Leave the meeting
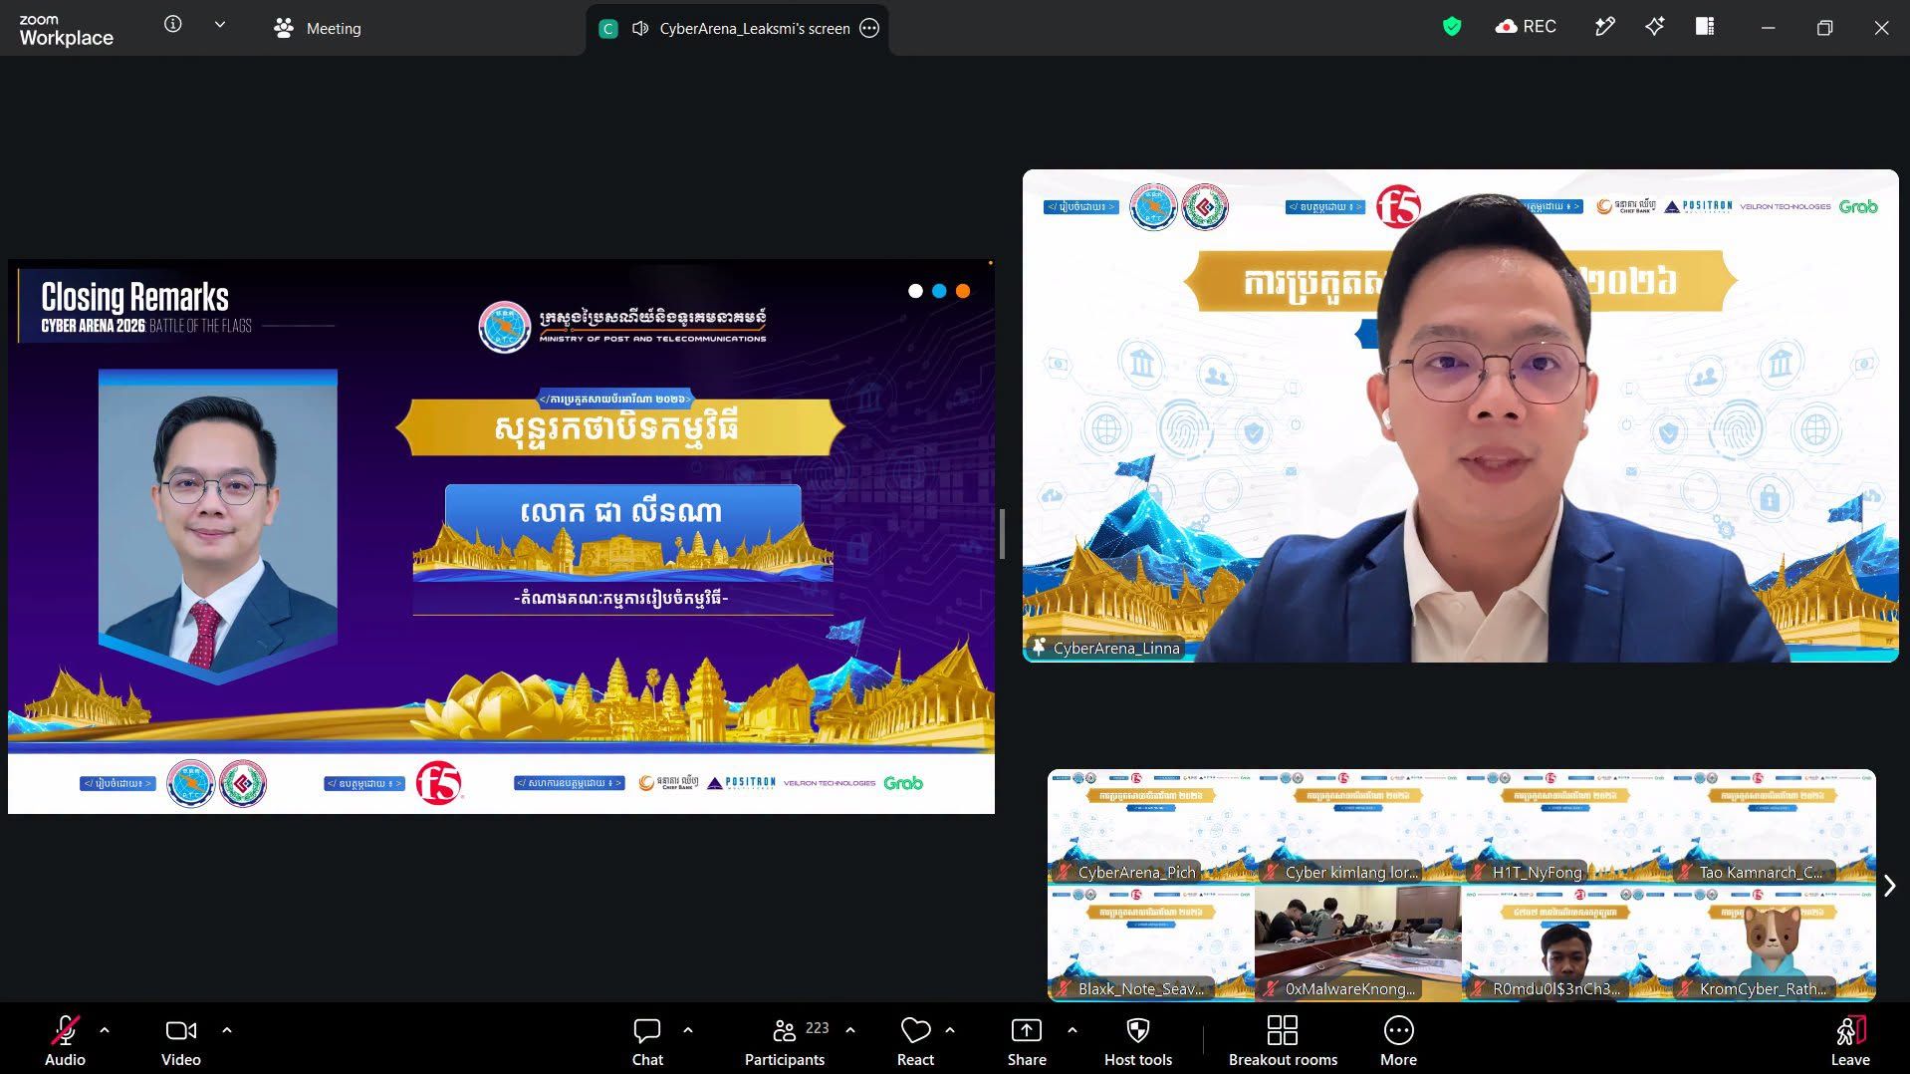This screenshot has height=1074, width=1910. [x=1850, y=1041]
